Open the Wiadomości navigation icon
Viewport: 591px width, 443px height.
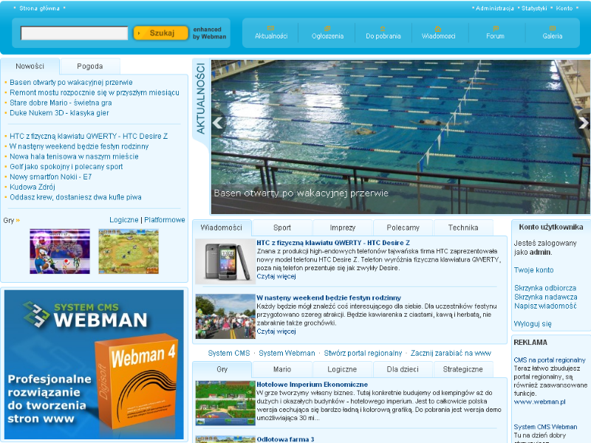click(439, 28)
